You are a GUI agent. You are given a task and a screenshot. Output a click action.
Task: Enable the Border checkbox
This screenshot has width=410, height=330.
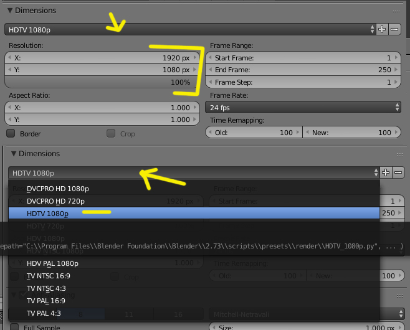pyautogui.click(x=11, y=133)
